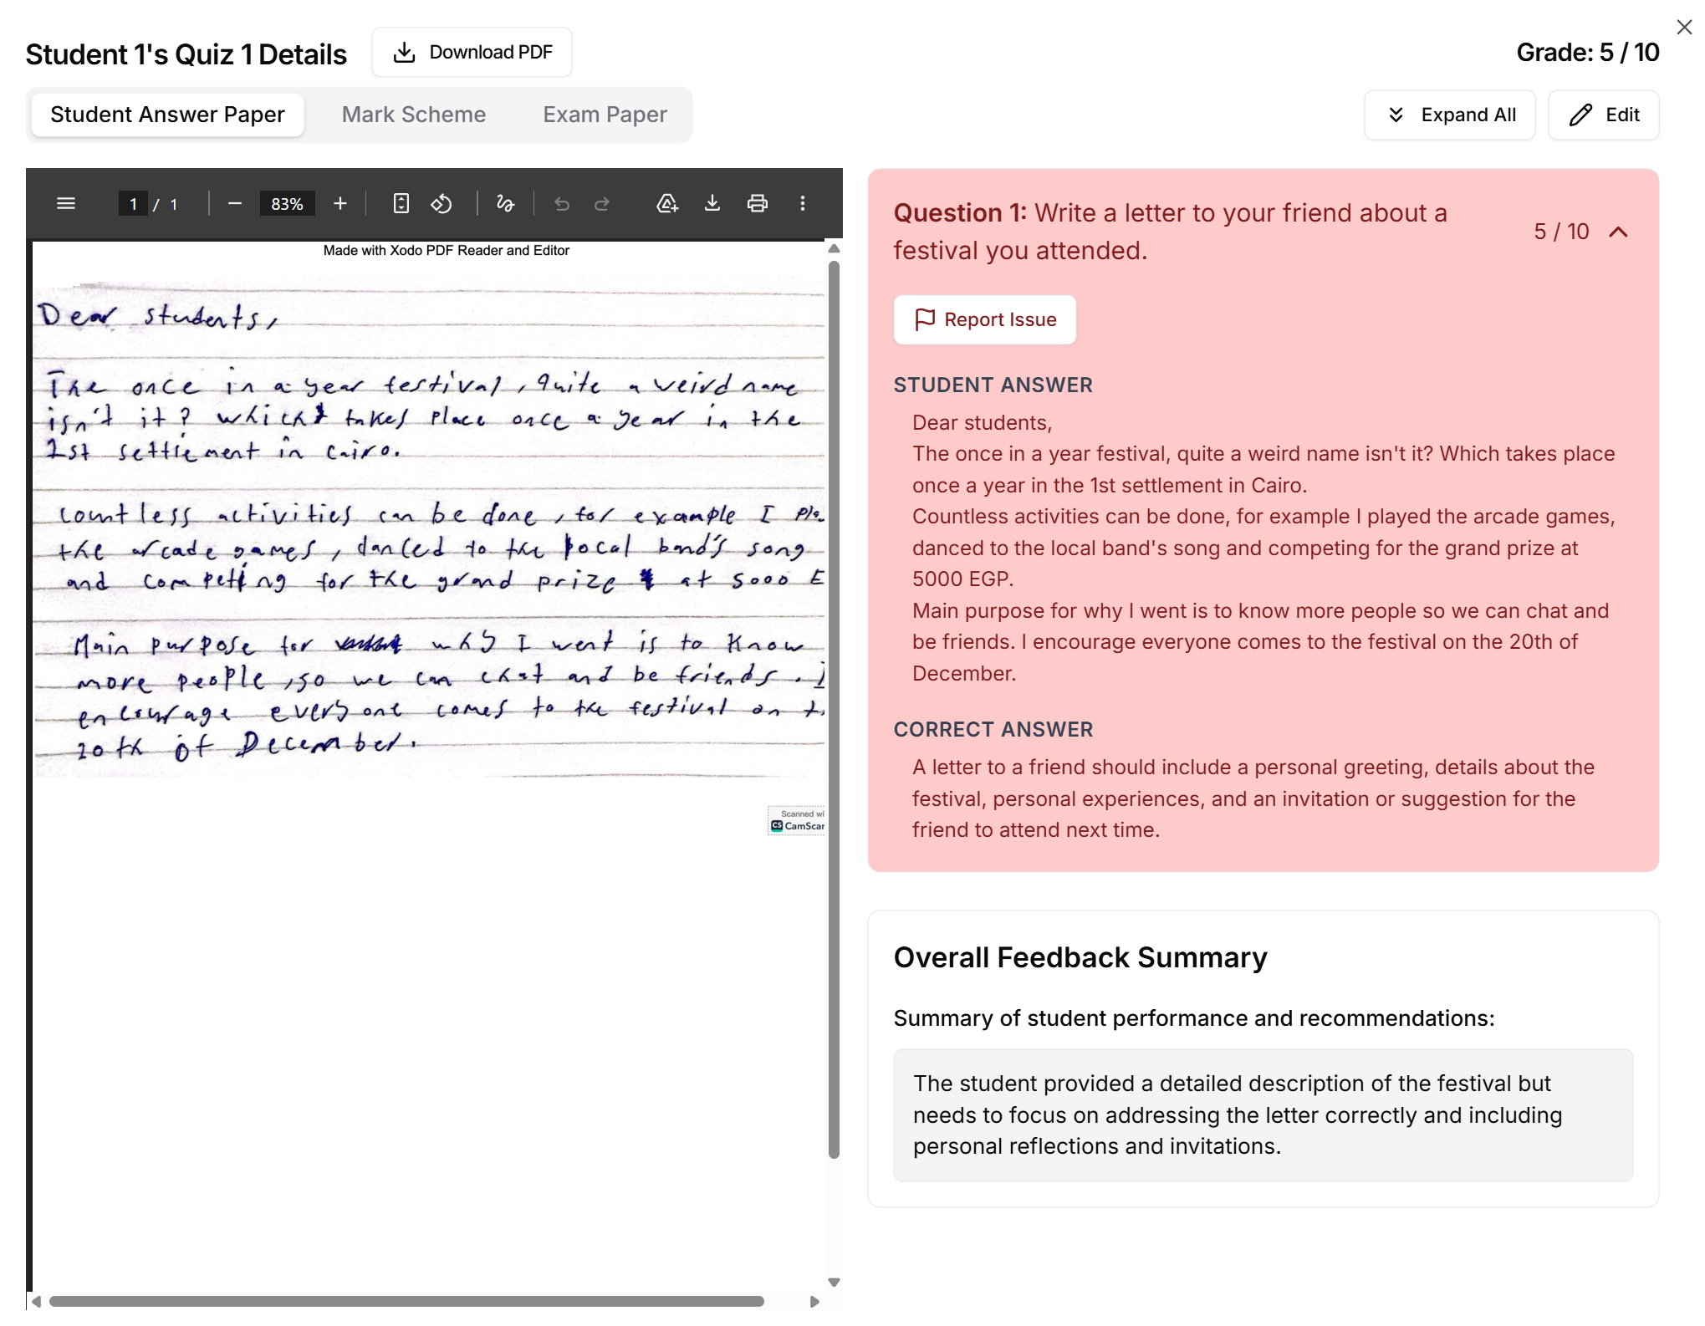Click the scroll up arrow of PDF
The height and width of the screenshot is (1326, 1705).
click(x=834, y=248)
